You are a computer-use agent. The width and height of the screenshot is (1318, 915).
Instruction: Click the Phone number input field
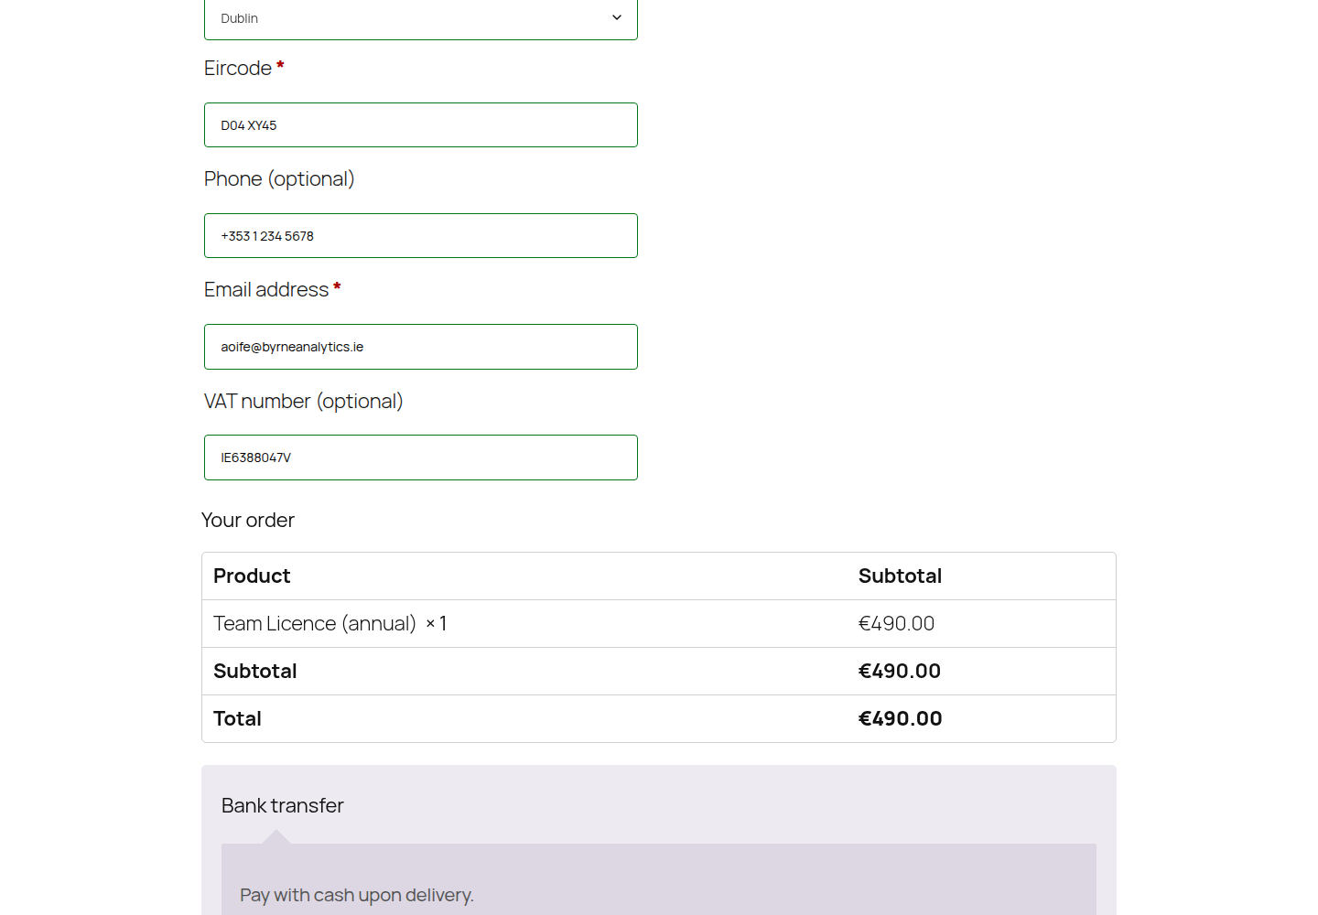pos(420,236)
